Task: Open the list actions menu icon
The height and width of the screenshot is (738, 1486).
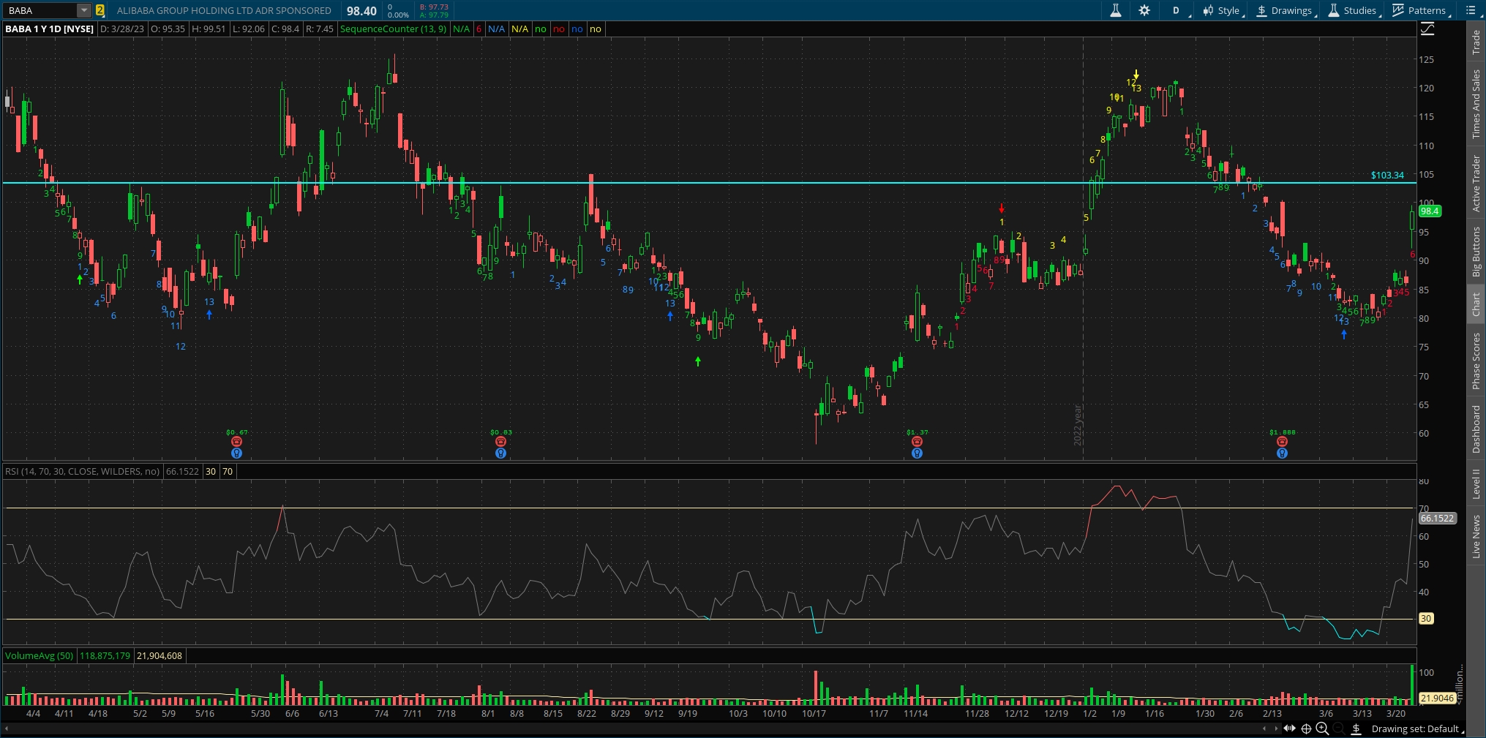Action: [x=1472, y=10]
